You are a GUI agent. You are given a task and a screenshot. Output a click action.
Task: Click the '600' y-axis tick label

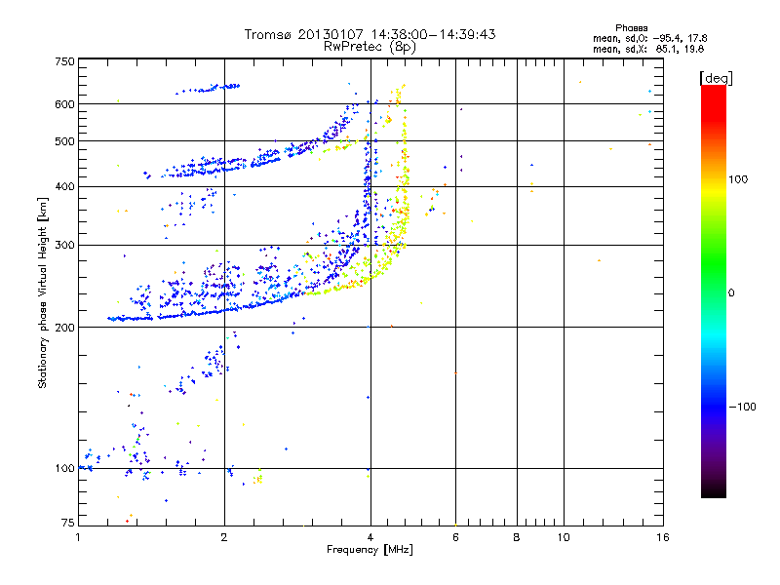(x=64, y=104)
